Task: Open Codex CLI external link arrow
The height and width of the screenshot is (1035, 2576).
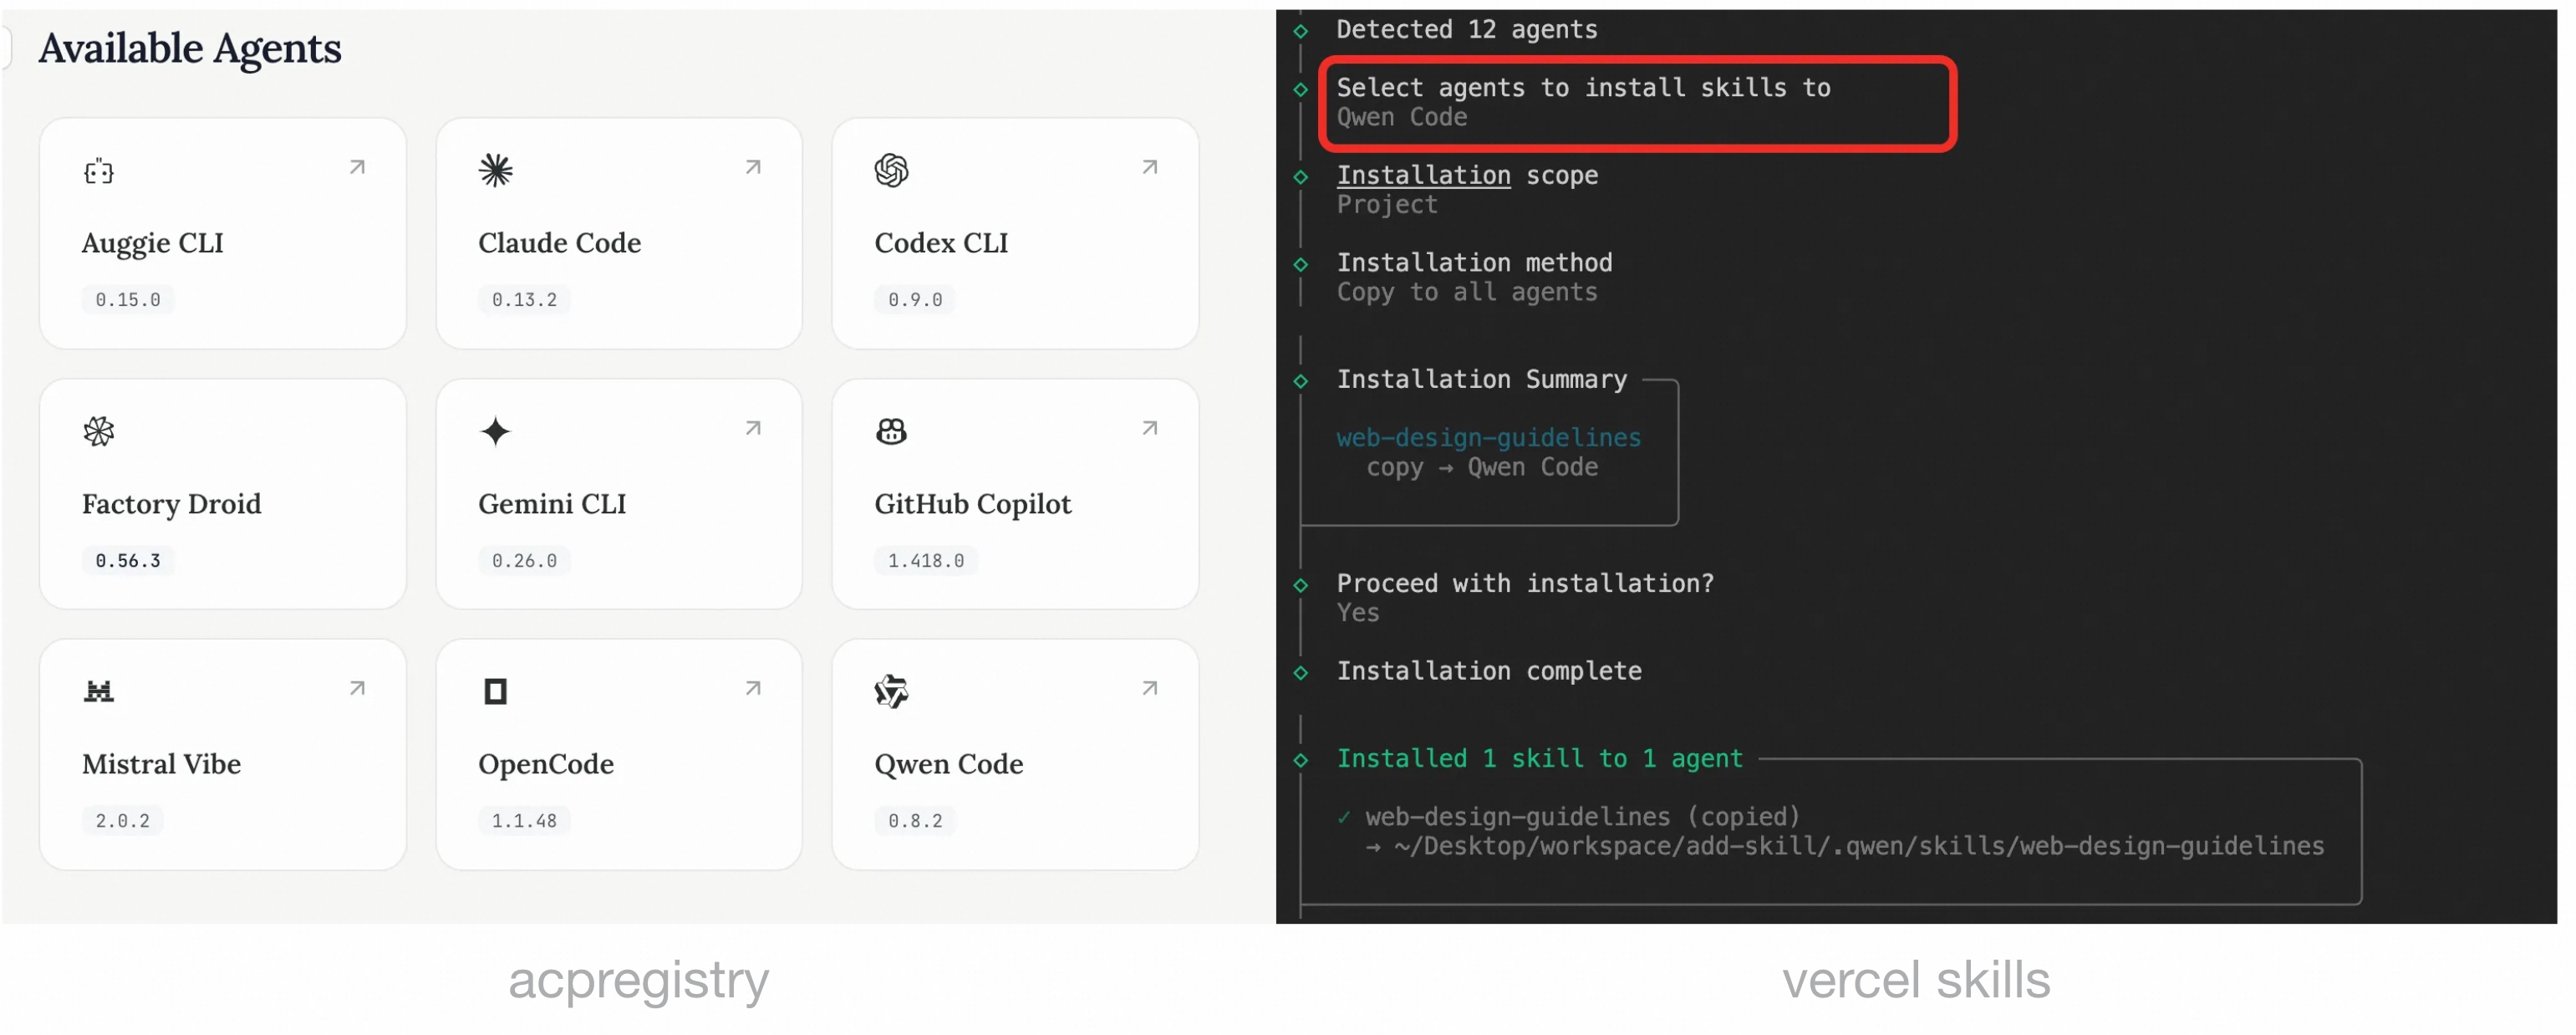Action: point(1150,167)
